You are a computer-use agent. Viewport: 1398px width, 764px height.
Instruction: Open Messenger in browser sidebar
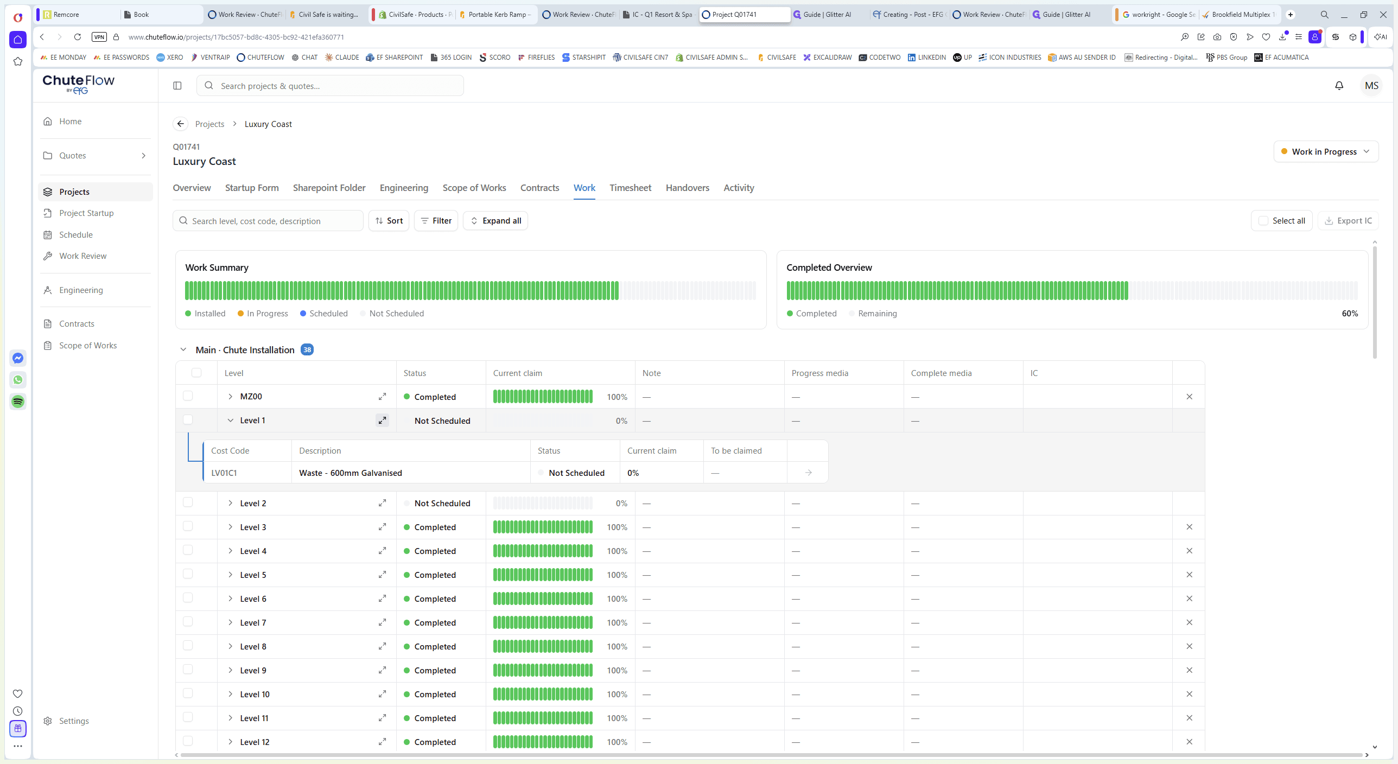tap(18, 358)
